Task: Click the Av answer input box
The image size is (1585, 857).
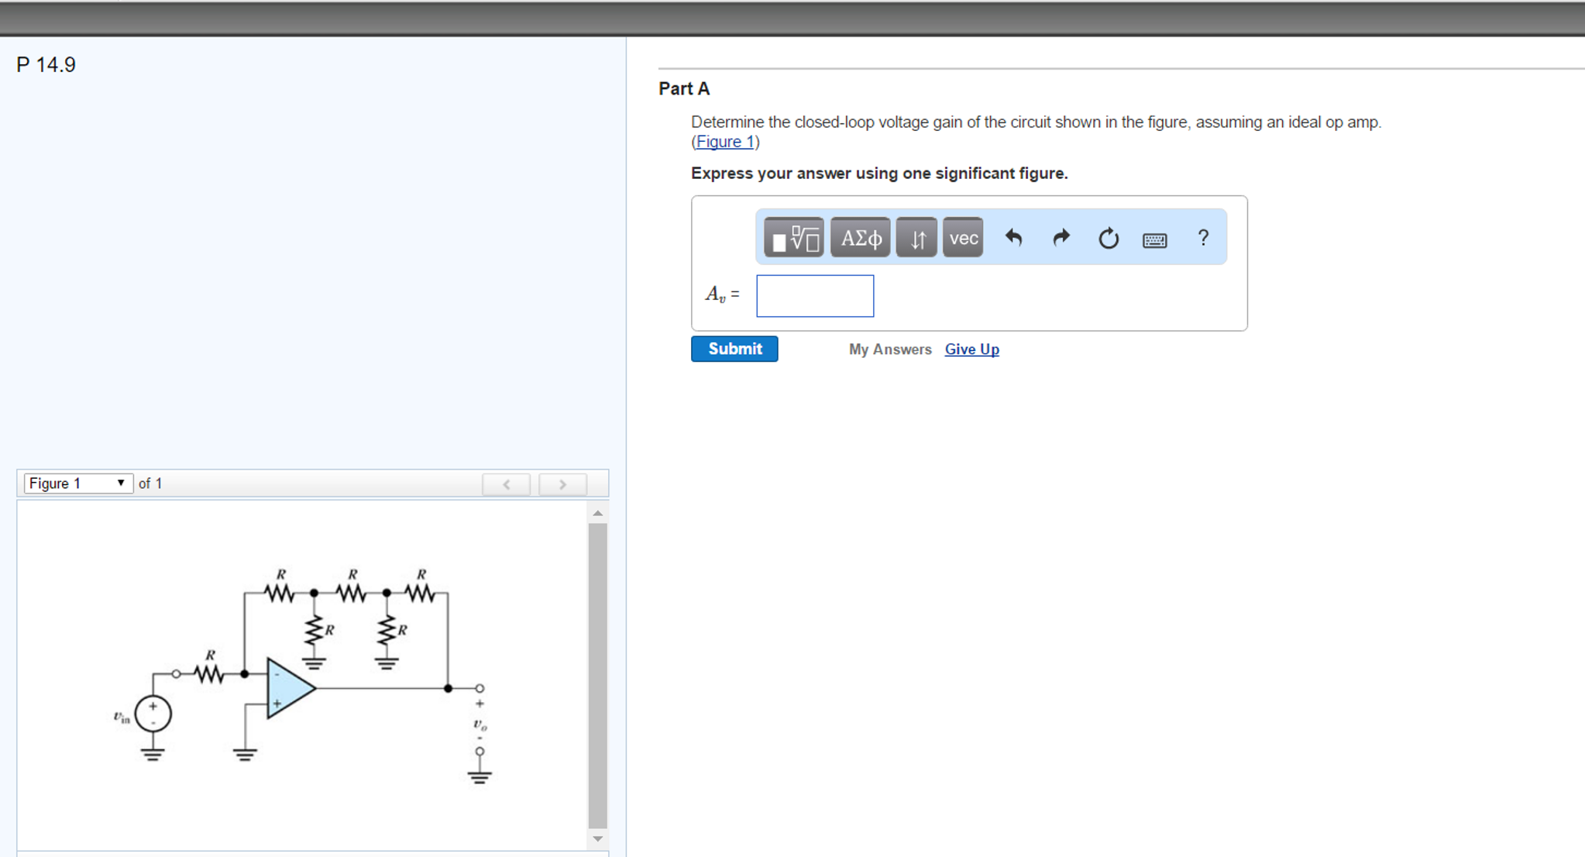Action: tap(814, 295)
